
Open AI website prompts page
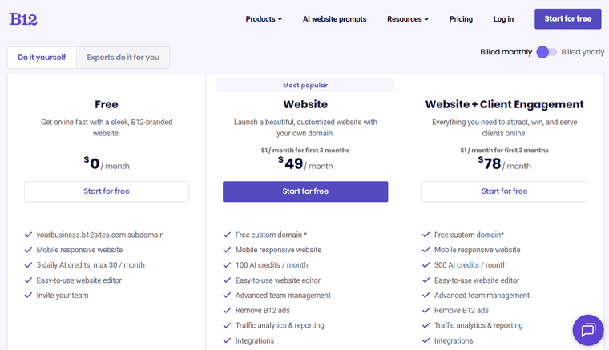click(x=334, y=19)
